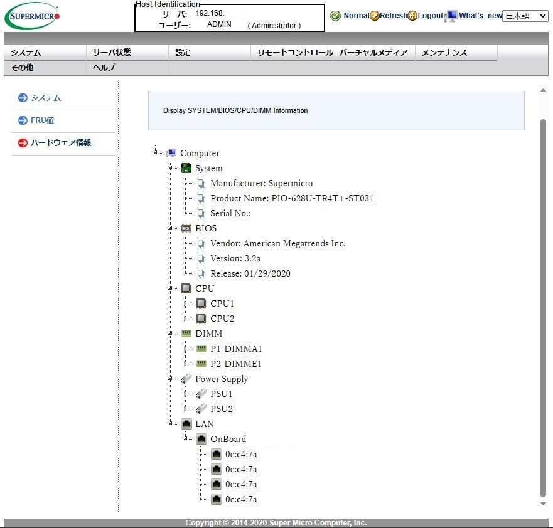This screenshot has width=553, height=528.
Task: Click the CPU category icon
Action: tap(186, 288)
